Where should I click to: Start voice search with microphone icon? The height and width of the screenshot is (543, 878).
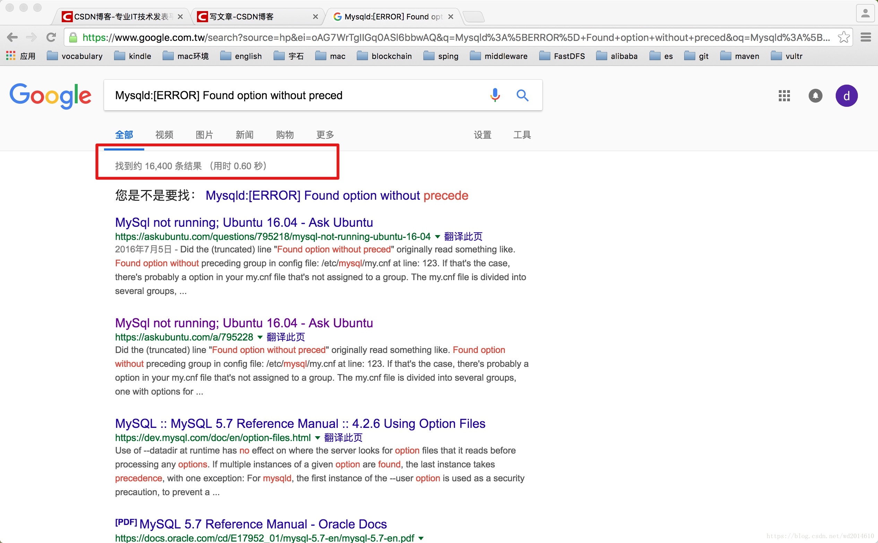point(495,95)
